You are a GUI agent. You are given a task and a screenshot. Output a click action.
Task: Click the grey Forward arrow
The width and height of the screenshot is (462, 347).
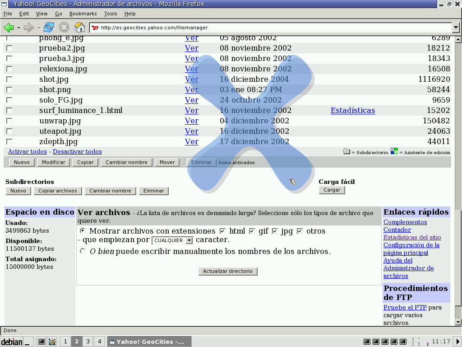[x=28, y=28]
